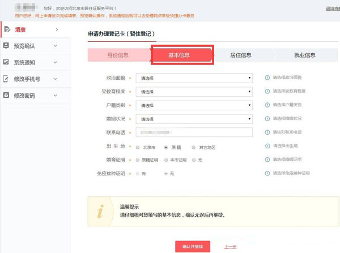This screenshot has width=340, height=253.
Task: Select 本市证明 for 婚育证明
Action: click(165, 160)
